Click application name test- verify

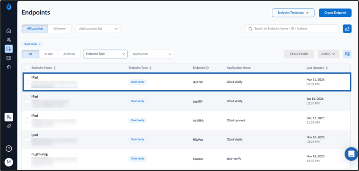point(234,158)
